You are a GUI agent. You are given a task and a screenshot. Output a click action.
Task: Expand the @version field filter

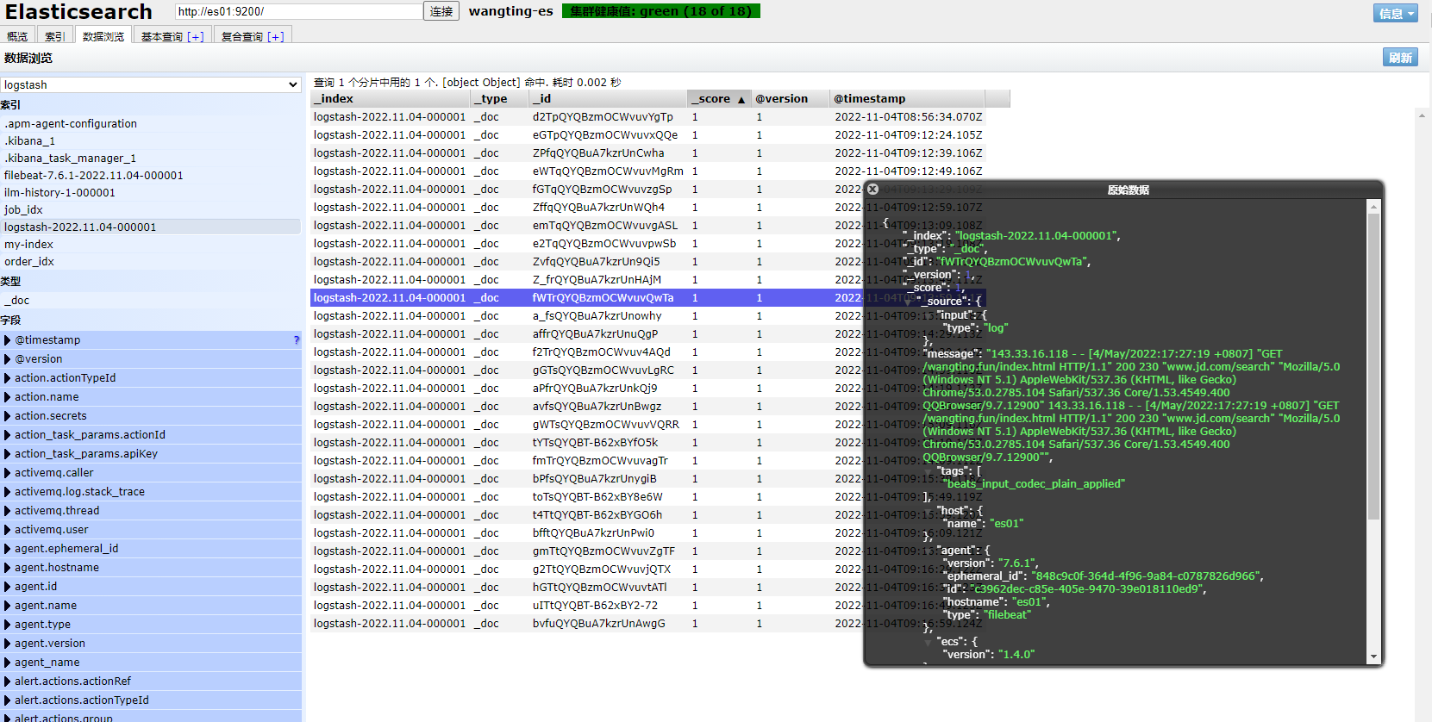pos(8,359)
